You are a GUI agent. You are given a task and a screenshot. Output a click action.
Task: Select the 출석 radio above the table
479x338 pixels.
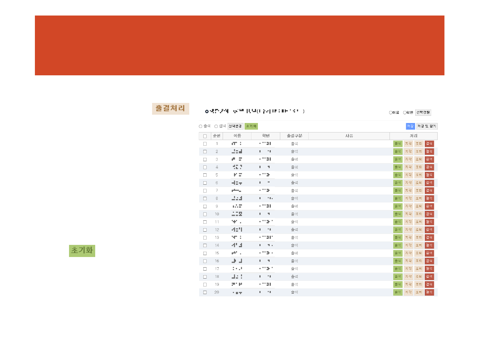pos(201,126)
